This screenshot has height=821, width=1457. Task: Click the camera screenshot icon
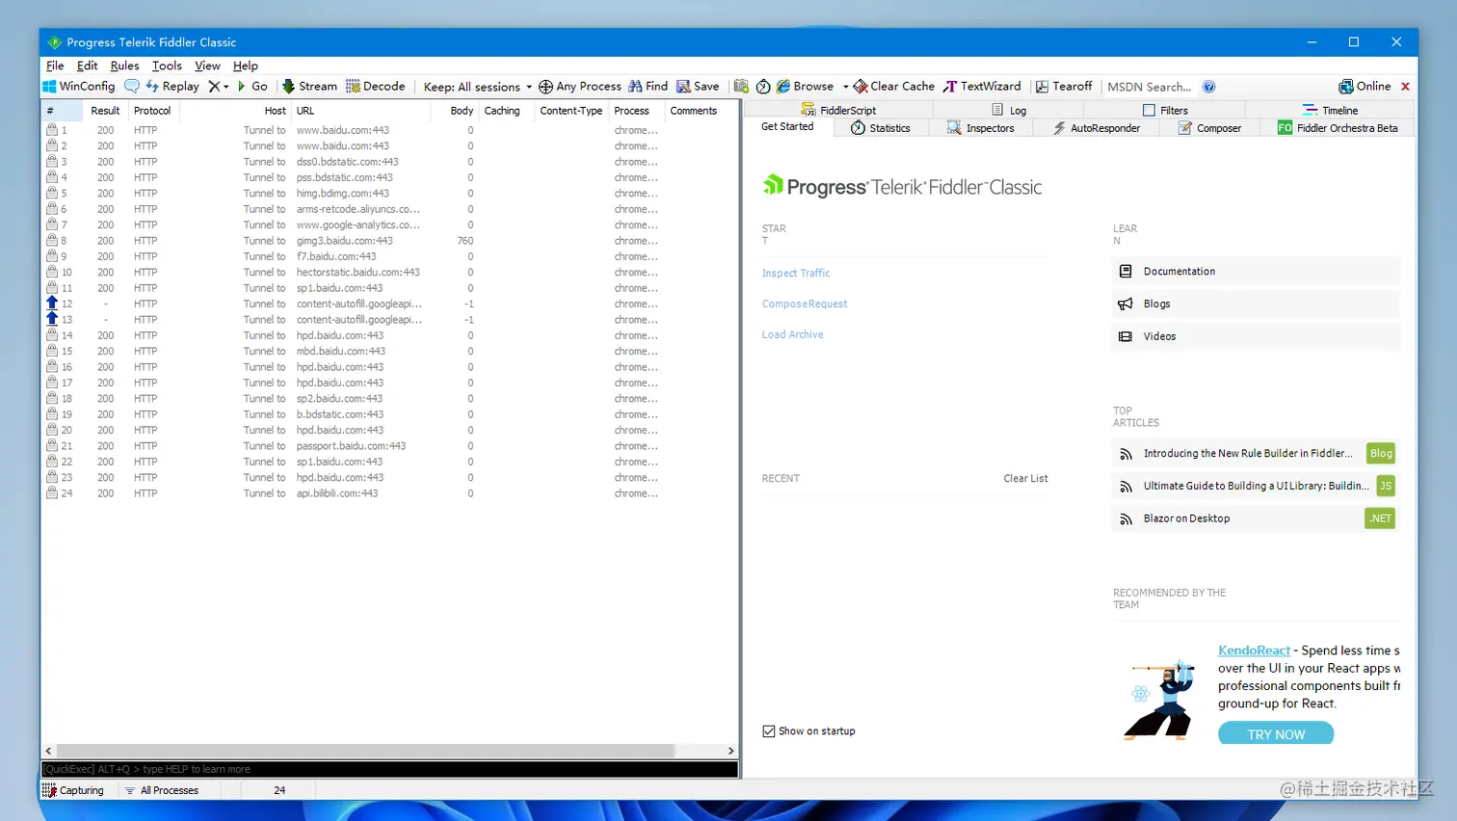741,87
